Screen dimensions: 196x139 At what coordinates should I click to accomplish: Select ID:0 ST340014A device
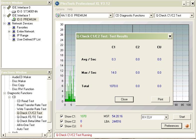[27, 11]
